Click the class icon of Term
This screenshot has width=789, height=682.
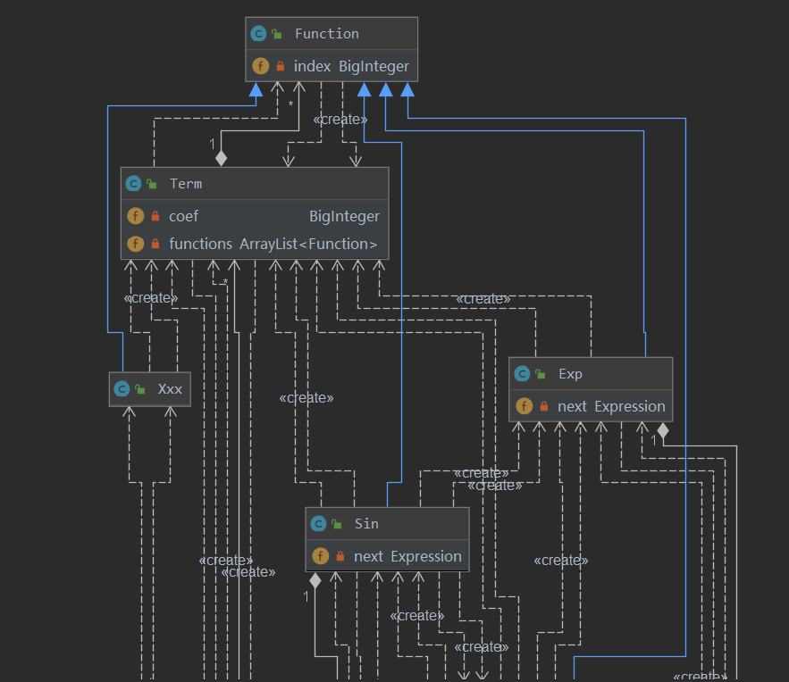[133, 184]
